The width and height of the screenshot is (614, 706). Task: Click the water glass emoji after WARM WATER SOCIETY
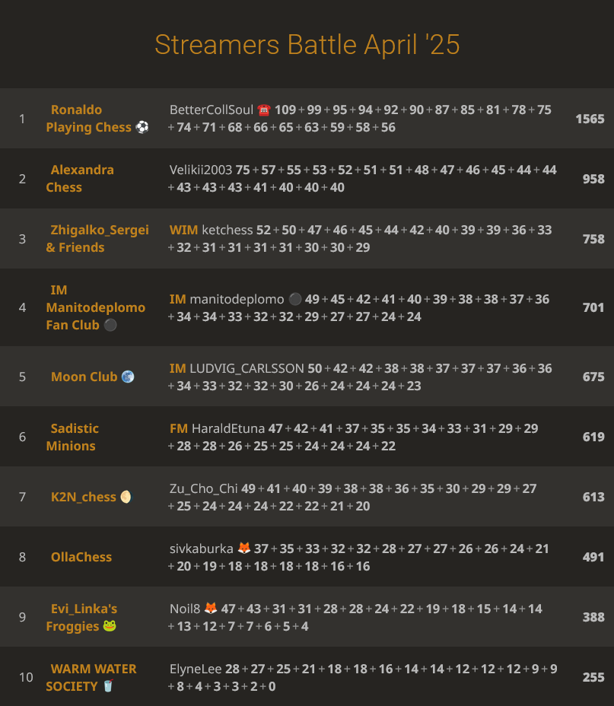click(107, 687)
